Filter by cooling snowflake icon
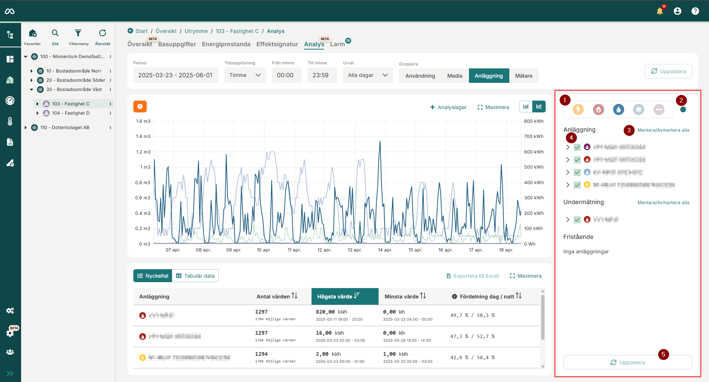The height and width of the screenshot is (382, 709). [639, 109]
